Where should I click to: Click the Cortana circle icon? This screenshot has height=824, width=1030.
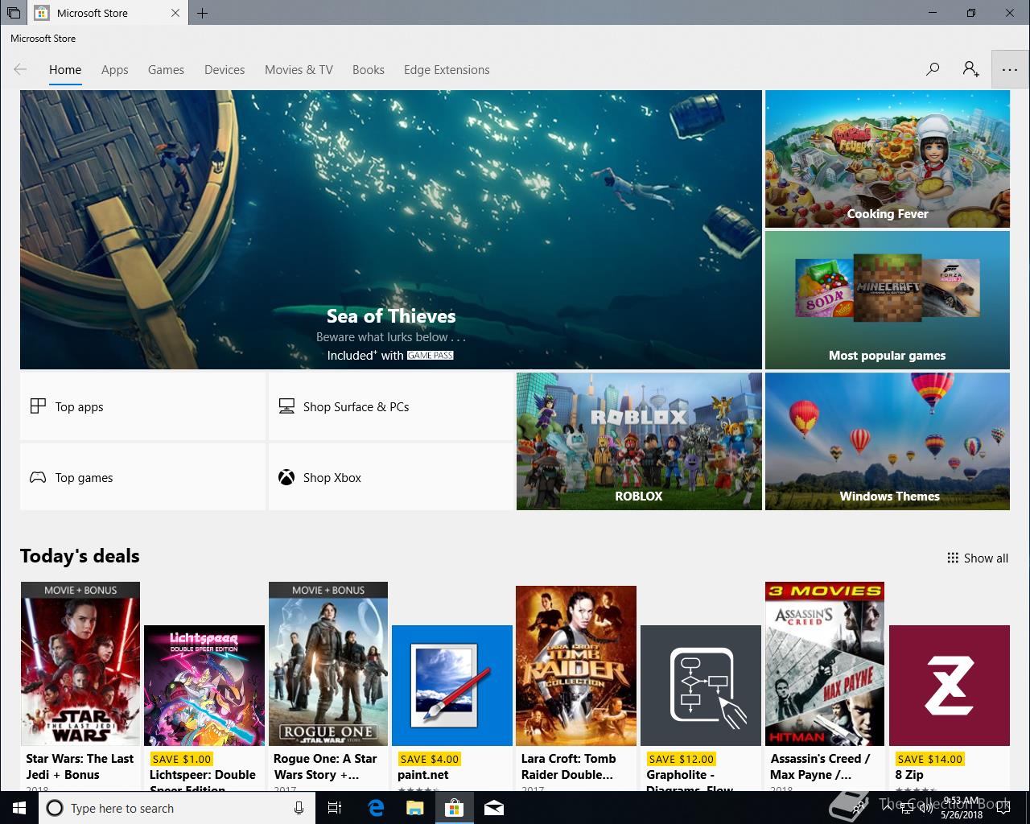pyautogui.click(x=55, y=808)
